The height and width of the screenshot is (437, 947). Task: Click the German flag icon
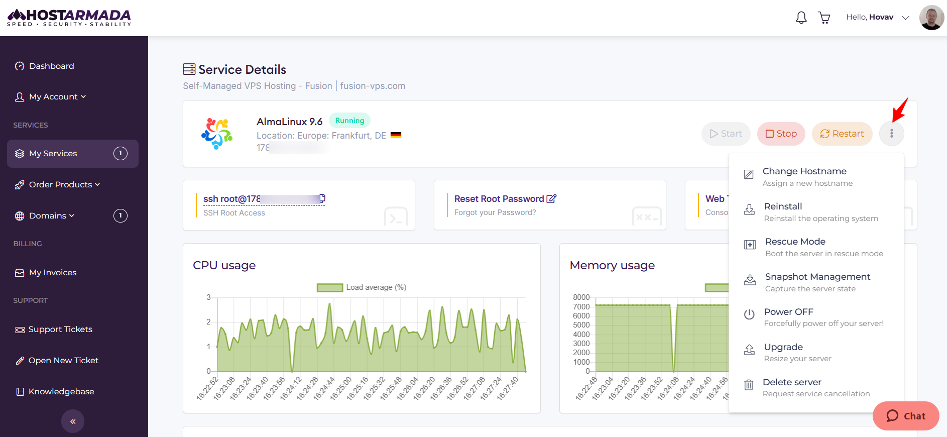pos(396,135)
